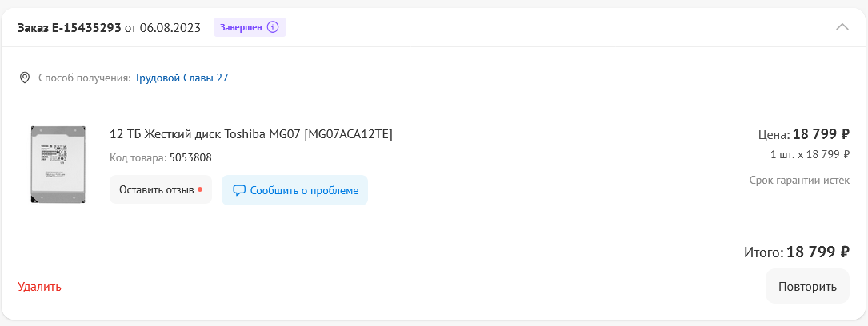
Task: Click the quantity line 1 шт. x 18 799 ₽
Action: pyautogui.click(x=810, y=155)
